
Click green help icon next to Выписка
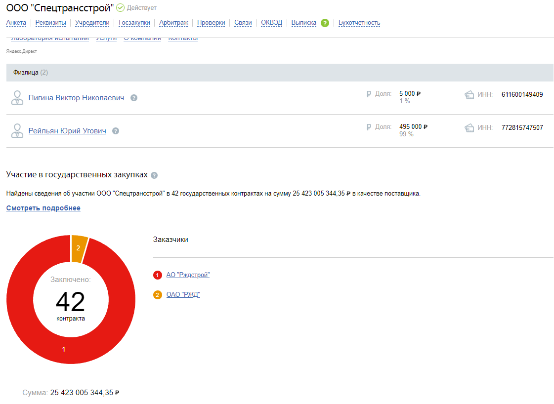click(x=325, y=23)
